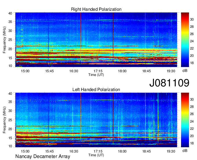Viewport: 197px width, 160px height.
Task: Click 17:15 time tick under Left Handed plot
Action: (98, 151)
